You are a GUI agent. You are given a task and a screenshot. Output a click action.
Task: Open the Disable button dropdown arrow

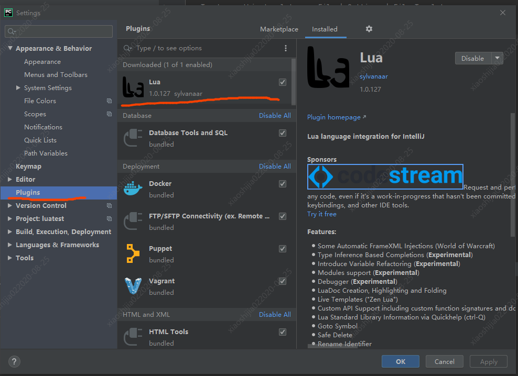pos(497,58)
